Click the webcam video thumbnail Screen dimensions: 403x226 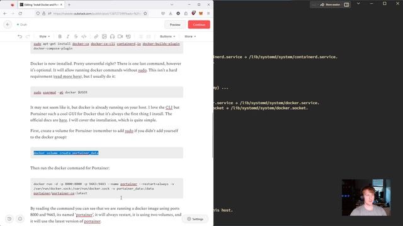(366, 197)
